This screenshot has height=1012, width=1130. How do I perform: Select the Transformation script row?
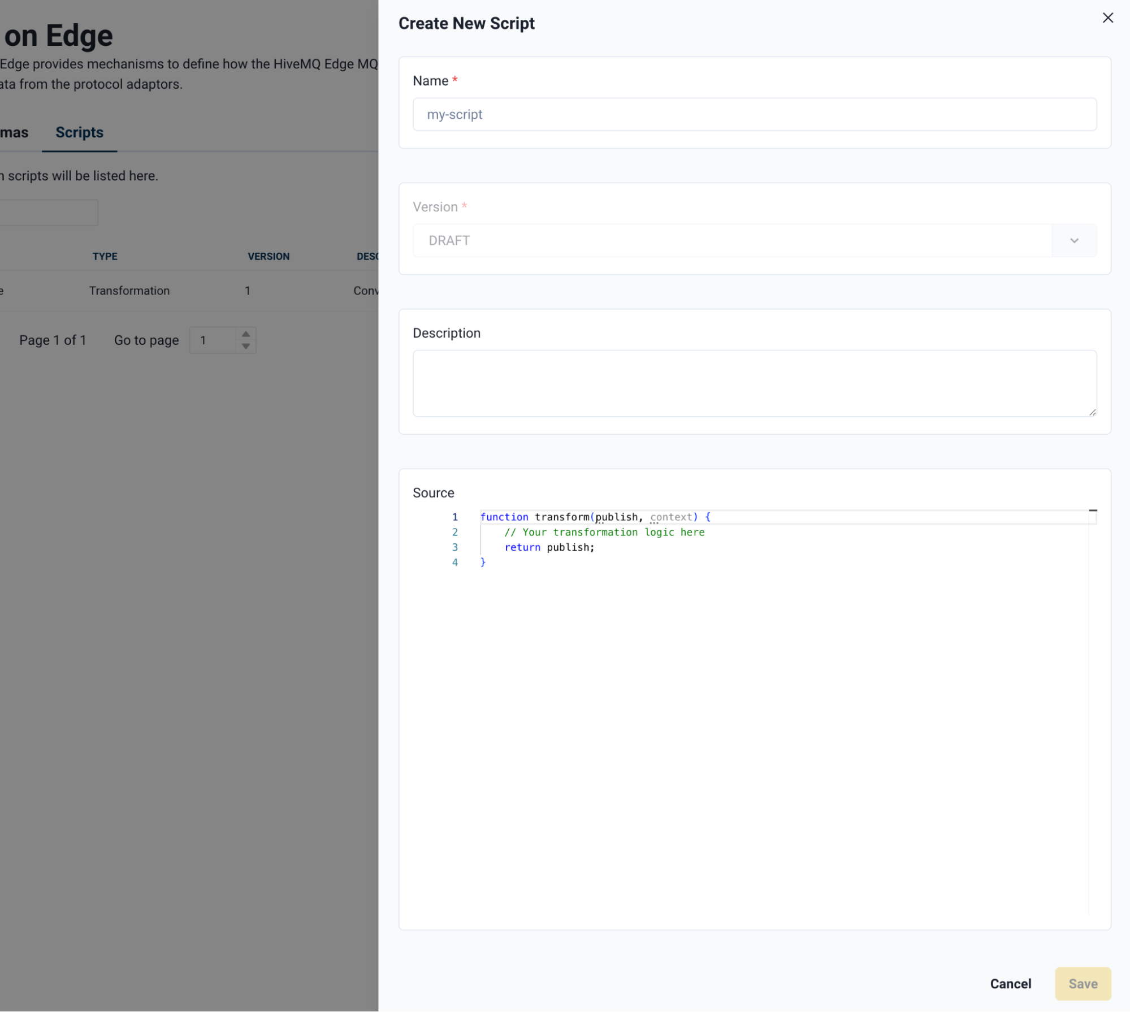click(129, 291)
